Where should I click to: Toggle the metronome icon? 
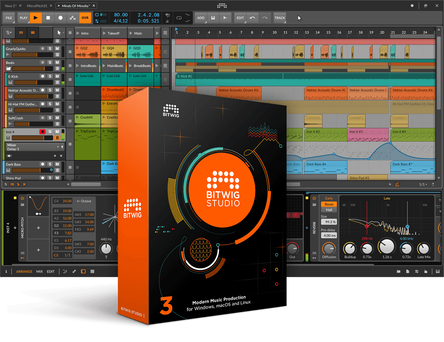[167, 21]
